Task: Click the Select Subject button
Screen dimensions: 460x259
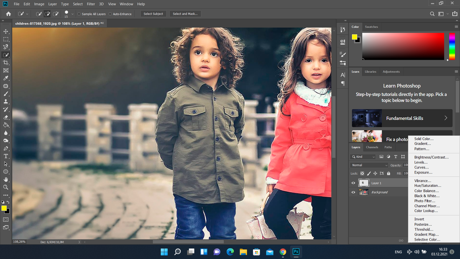Action: click(x=153, y=14)
